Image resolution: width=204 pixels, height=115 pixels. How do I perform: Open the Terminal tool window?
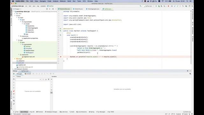(40, 112)
